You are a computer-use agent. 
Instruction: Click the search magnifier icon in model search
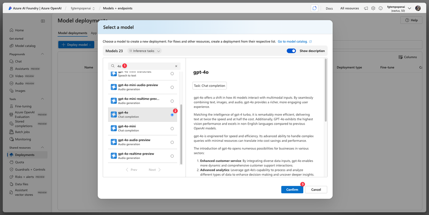pyautogui.click(x=113, y=66)
